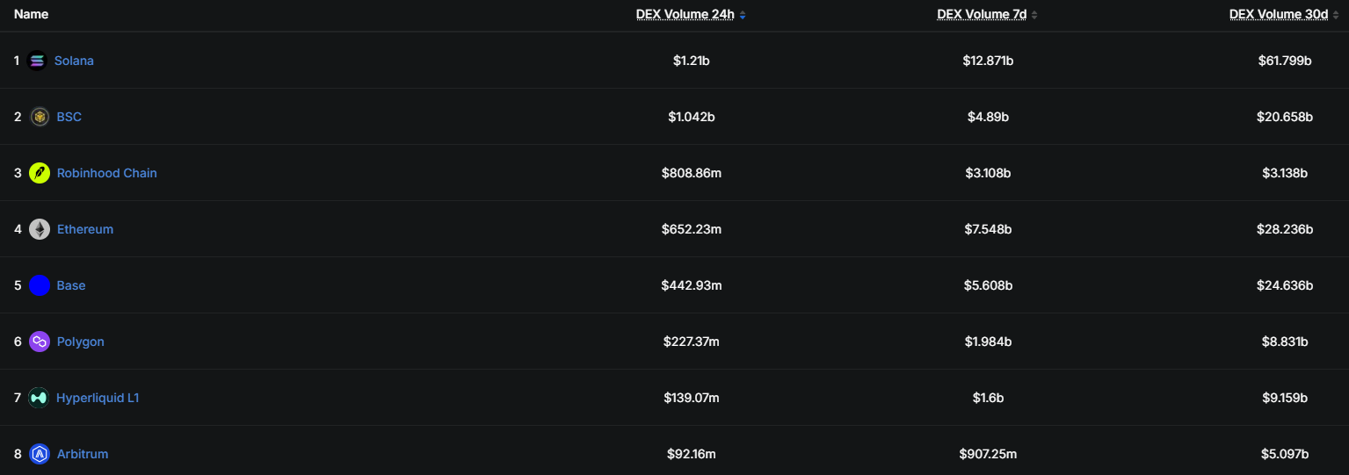Click the BSC chain logo icon
1349x475 pixels.
click(x=40, y=117)
